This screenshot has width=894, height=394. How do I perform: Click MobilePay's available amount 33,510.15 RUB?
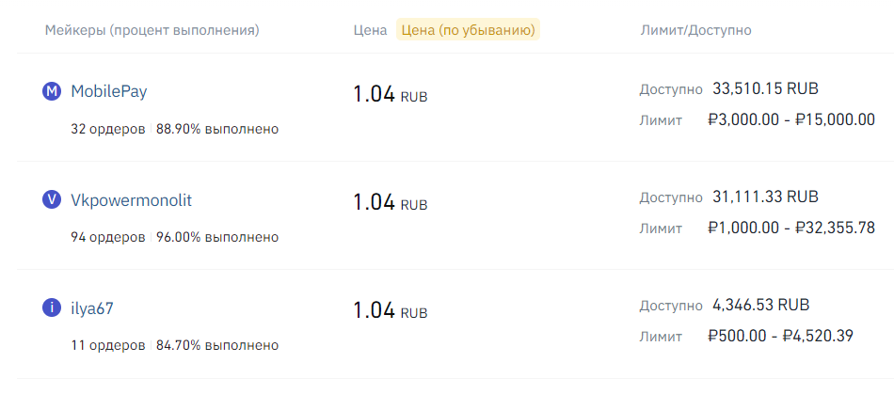click(x=765, y=89)
